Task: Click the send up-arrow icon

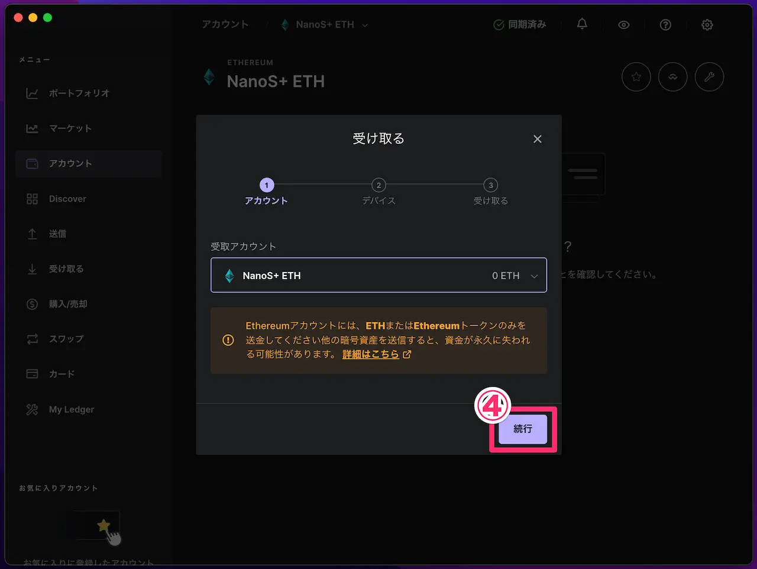Action: coord(33,234)
